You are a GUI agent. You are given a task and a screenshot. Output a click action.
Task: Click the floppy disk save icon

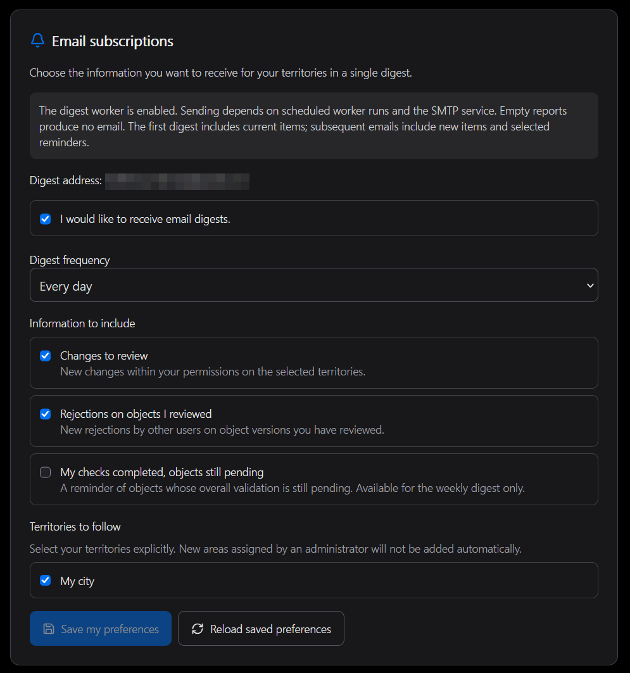pyautogui.click(x=49, y=629)
